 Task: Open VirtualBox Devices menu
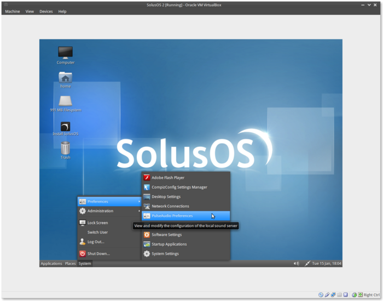coord(46,11)
